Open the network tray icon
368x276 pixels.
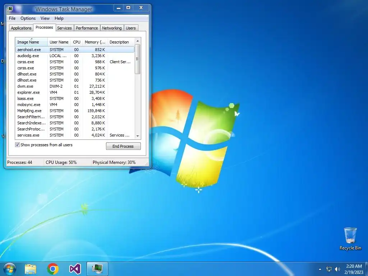pos(329,269)
